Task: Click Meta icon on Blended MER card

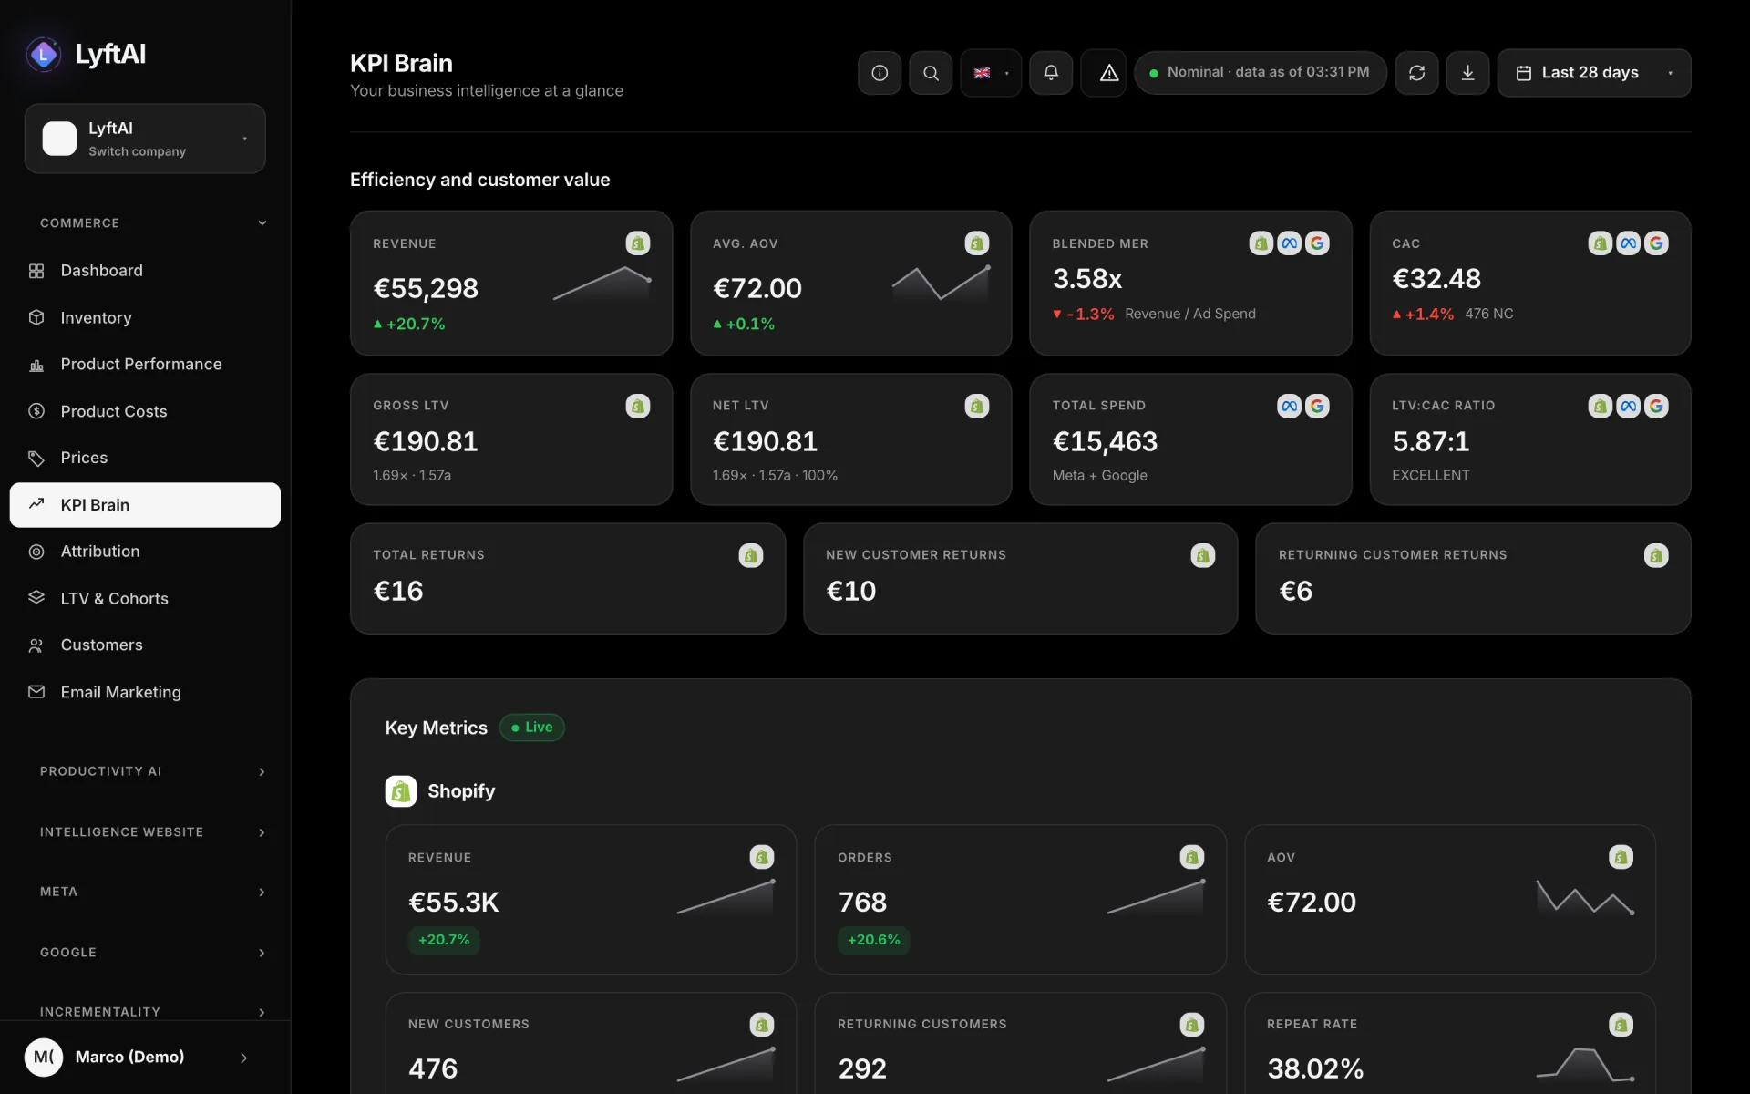Action: 1289,243
